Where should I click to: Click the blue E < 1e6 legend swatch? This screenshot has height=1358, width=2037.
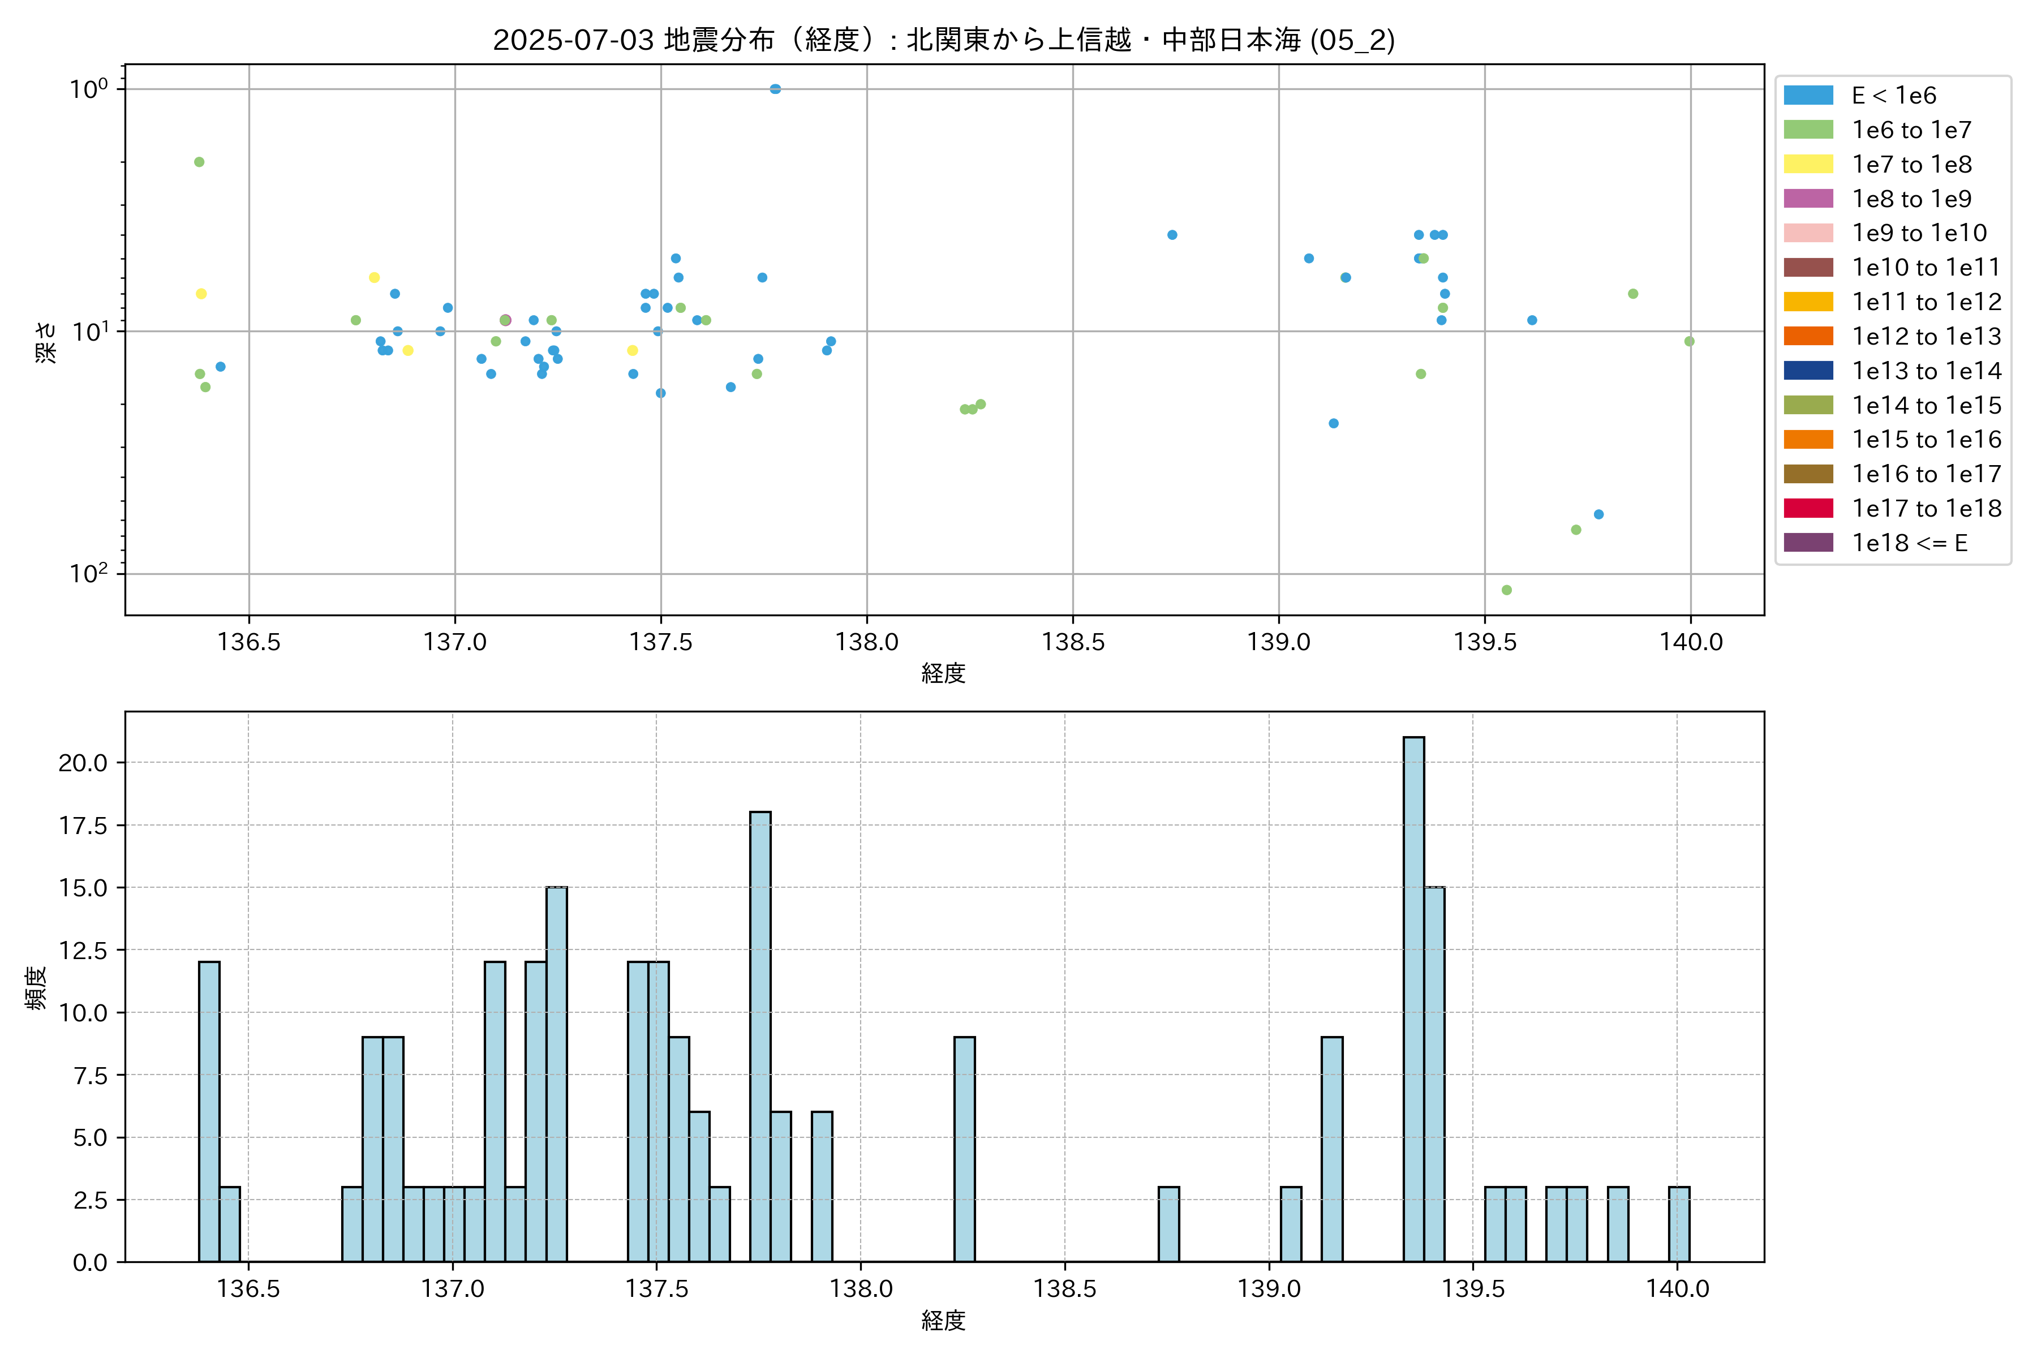1807,95
